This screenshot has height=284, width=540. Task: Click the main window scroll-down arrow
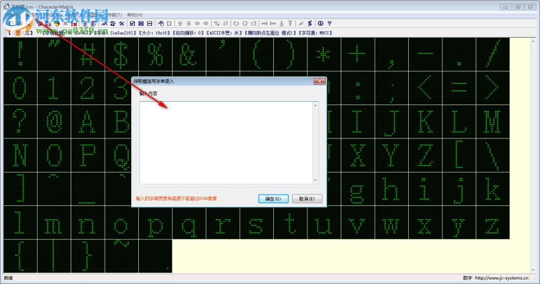(534, 270)
